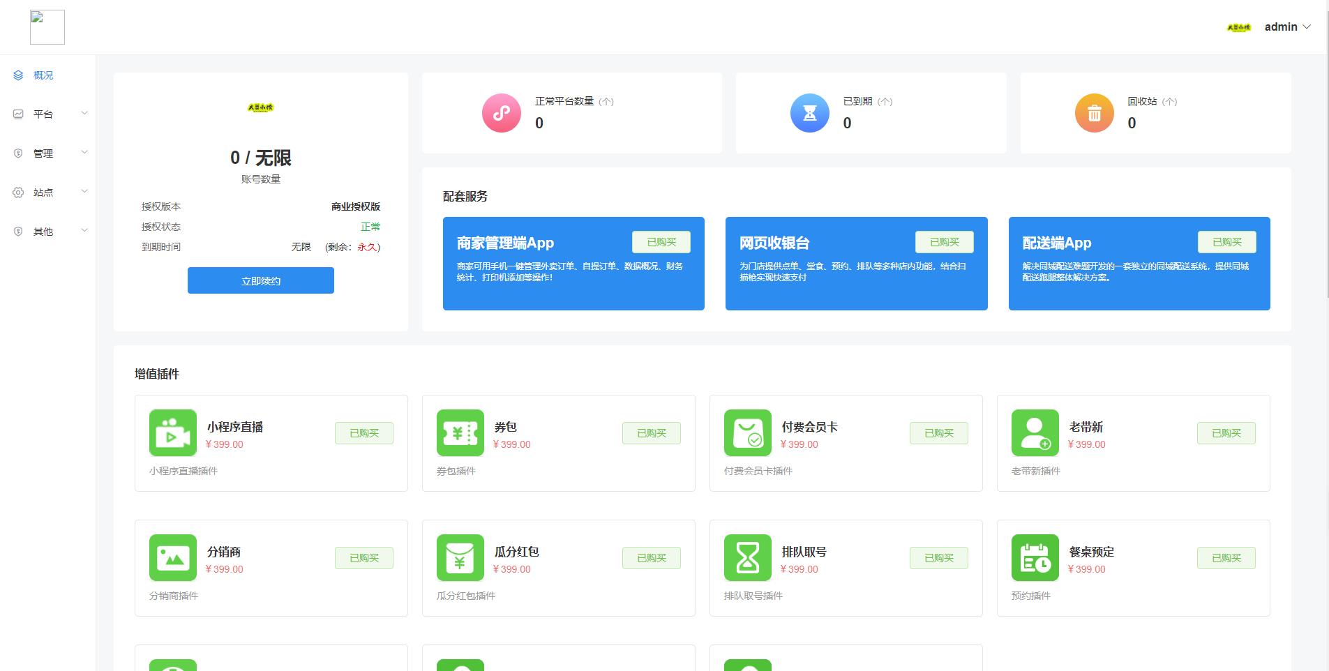The width and height of the screenshot is (1329, 671).
Task: Click the 小程序直播 video camera icon
Action: 173,433
